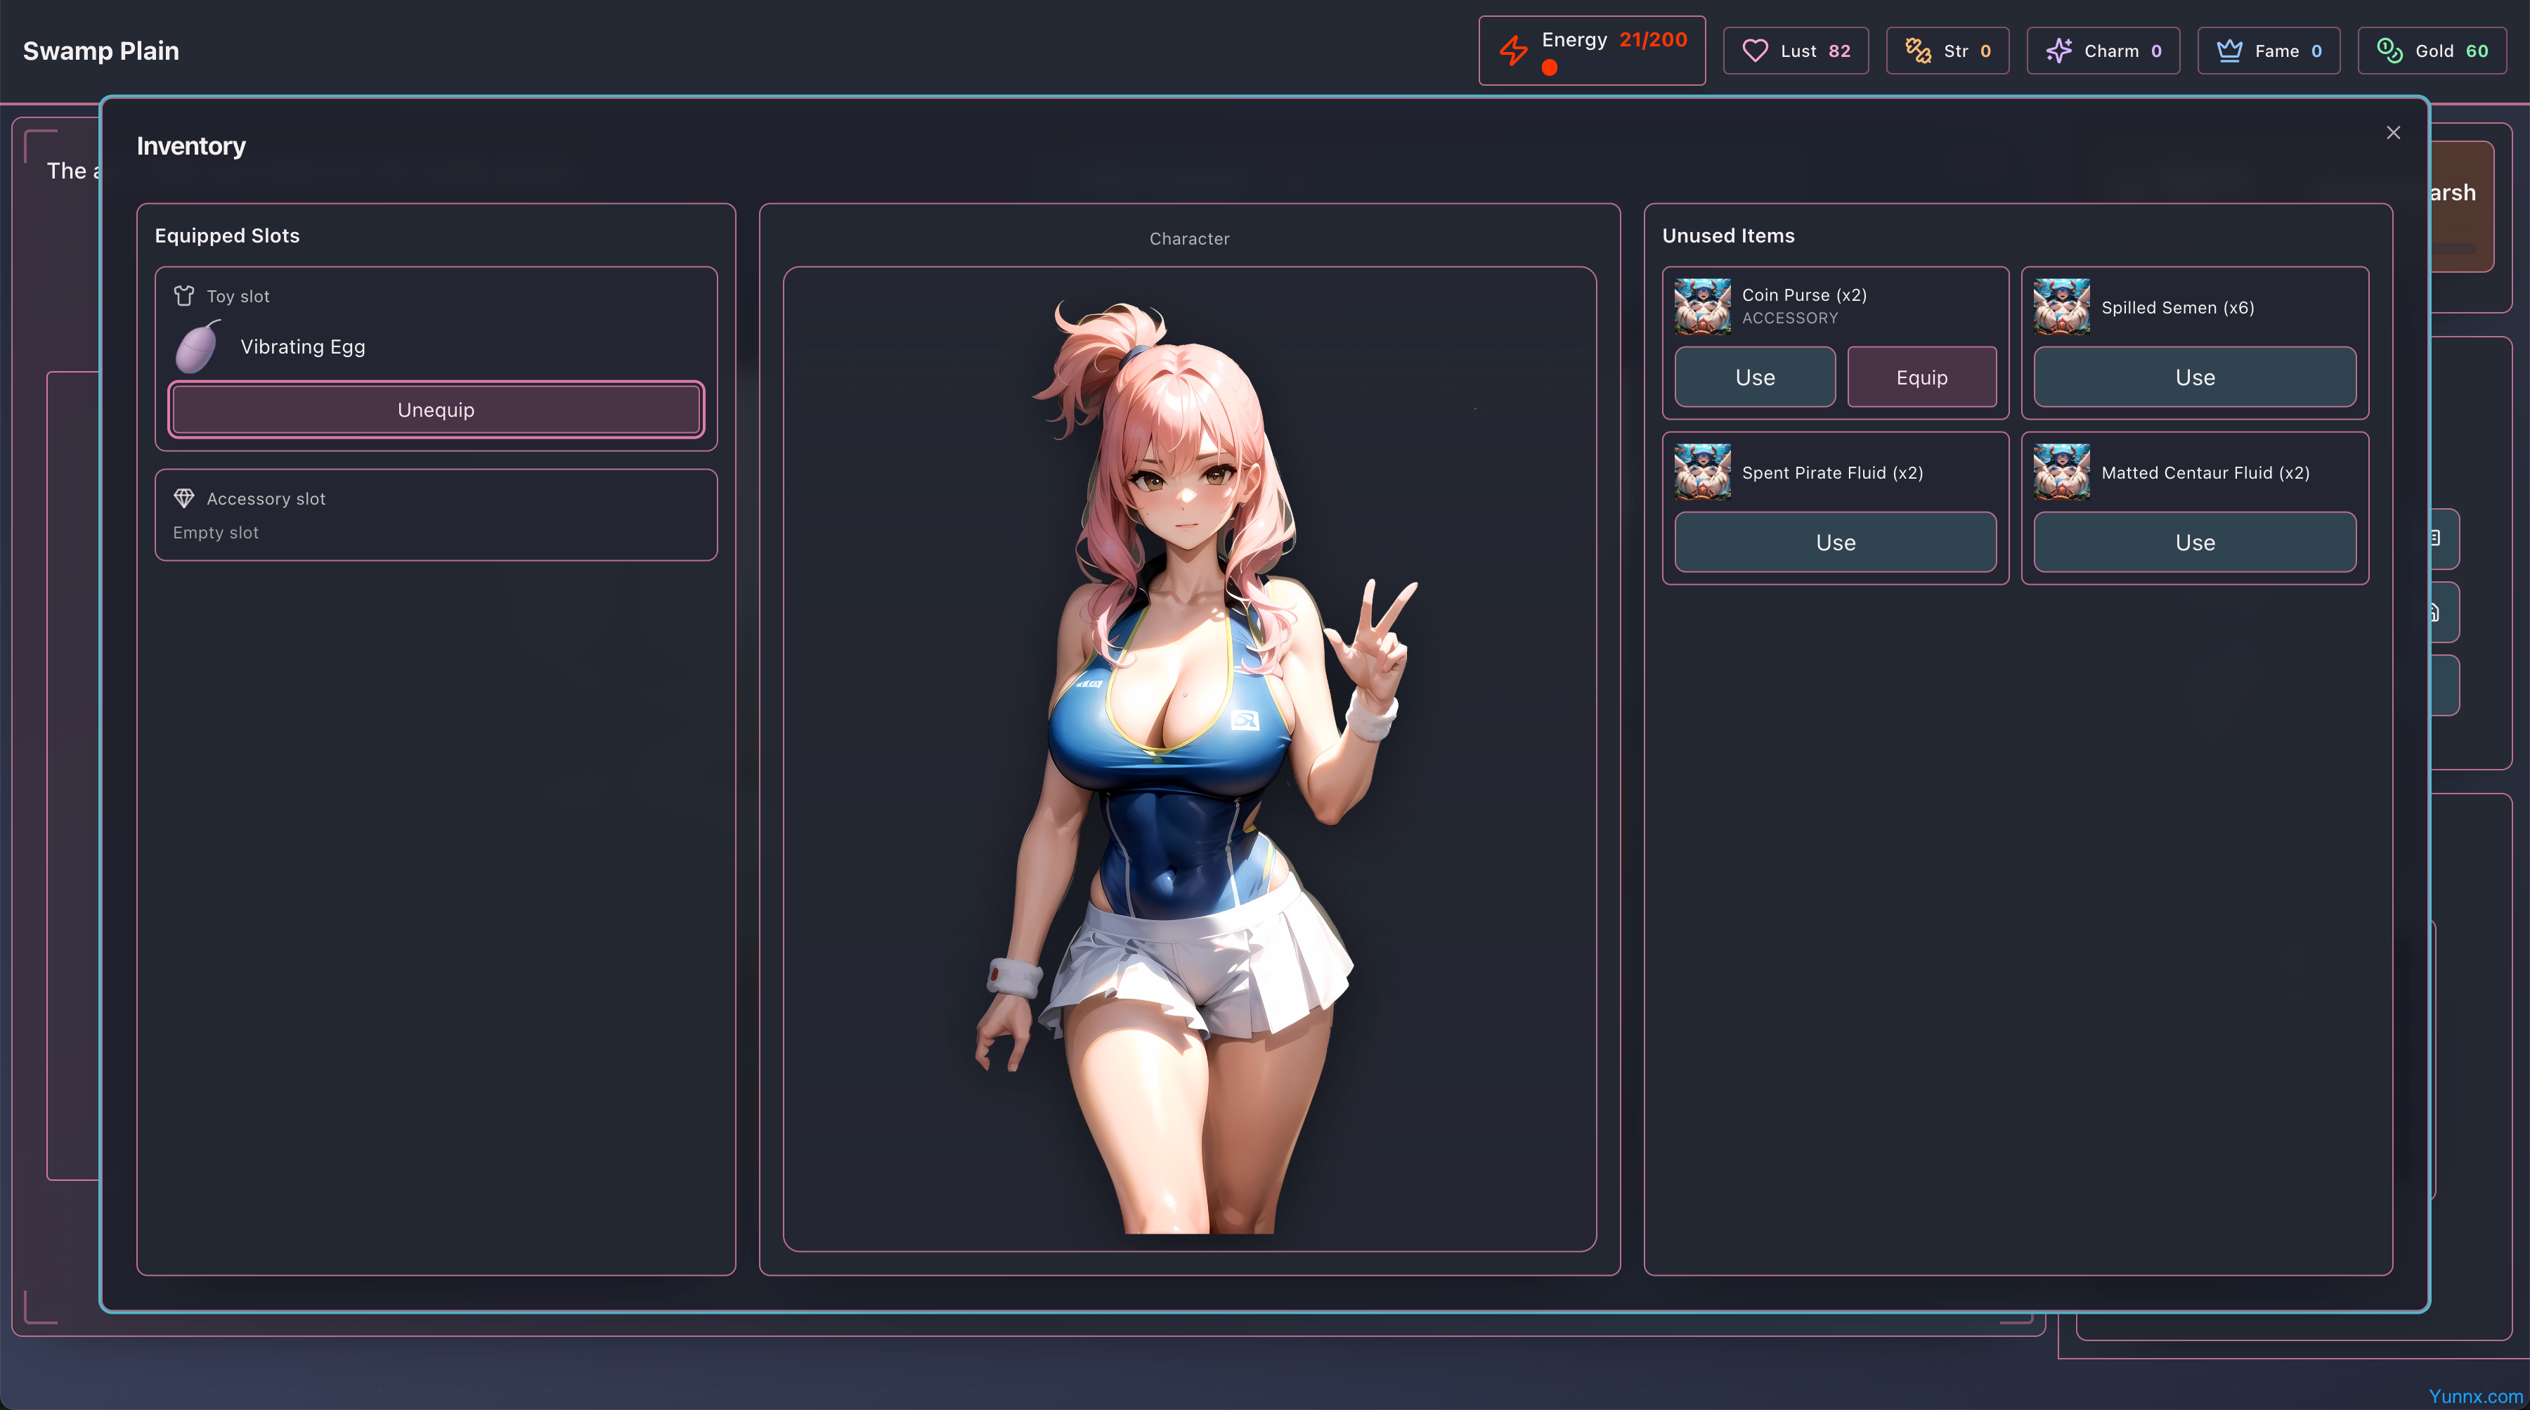Click the Gold coins icon
Viewport: 2530px width, 1410px height.
(2389, 51)
